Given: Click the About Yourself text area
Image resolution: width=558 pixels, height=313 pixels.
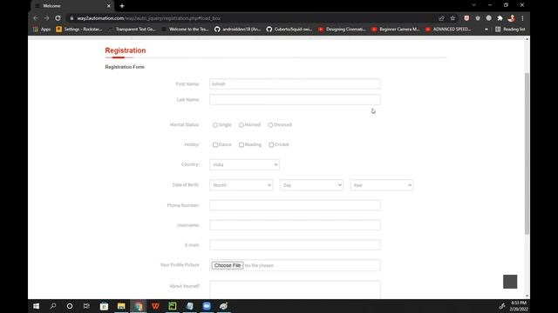Looking at the screenshot, I should pos(295,290).
